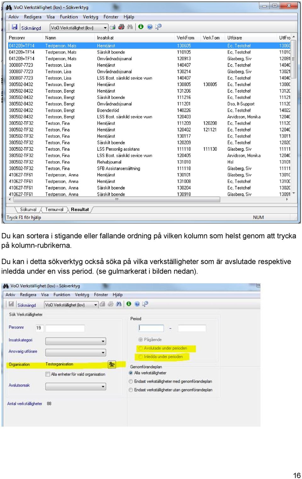Image resolution: width=302 pixels, height=479 pixels.
Task: Click the green info icon in results window toolbar
Action: 141,27
